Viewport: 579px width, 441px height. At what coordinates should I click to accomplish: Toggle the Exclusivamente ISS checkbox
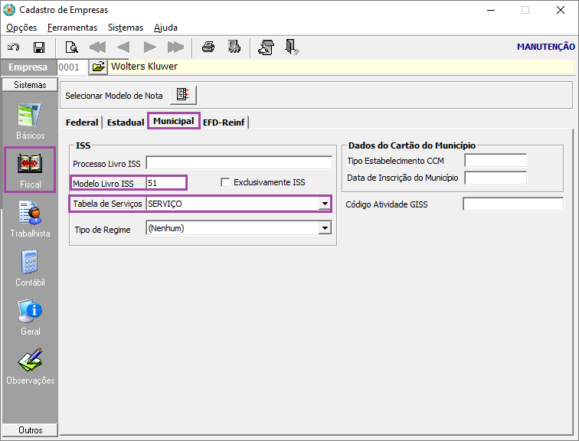click(225, 182)
